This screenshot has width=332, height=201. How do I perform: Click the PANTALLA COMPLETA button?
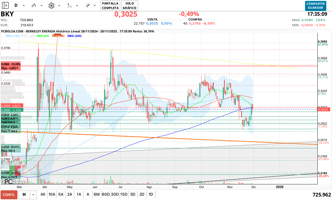click(x=110, y=5)
